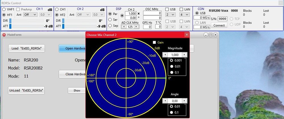This screenshot has height=119, width=284.
Task: Select Magnitude step 0.01
Action: (x=171, y=67)
